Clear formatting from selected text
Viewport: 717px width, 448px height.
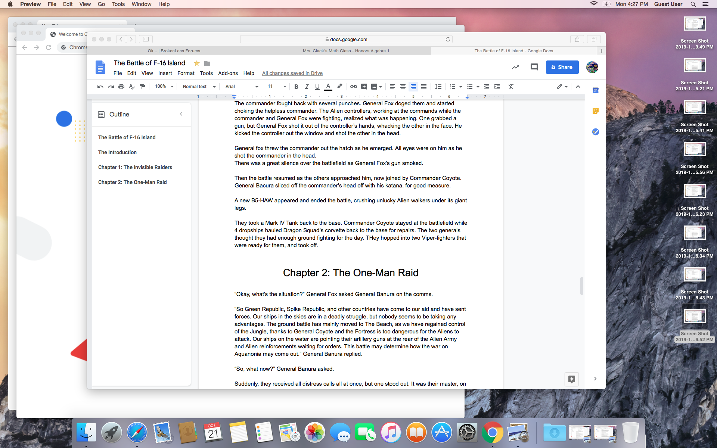tap(511, 87)
